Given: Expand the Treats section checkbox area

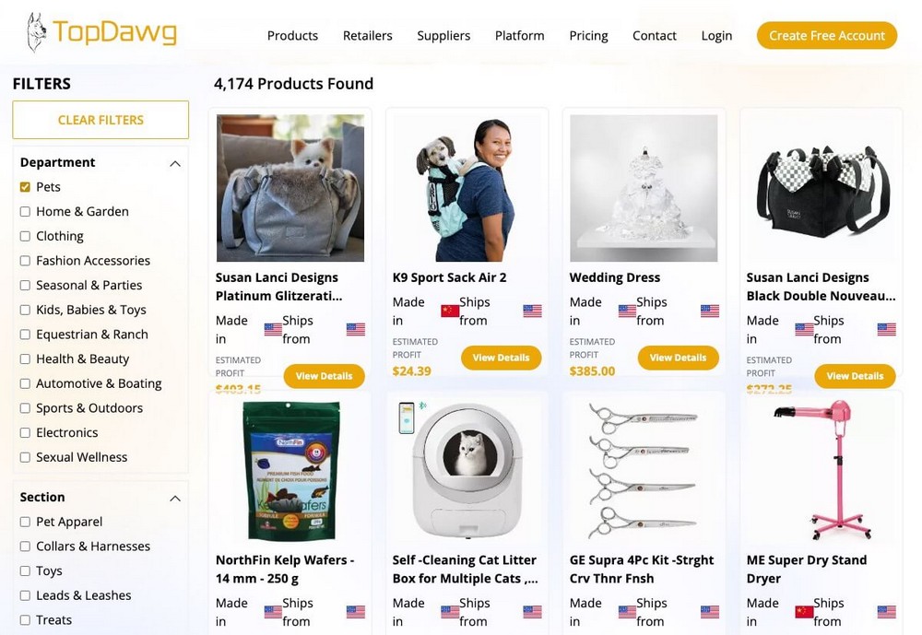Looking at the screenshot, I should (x=24, y=619).
